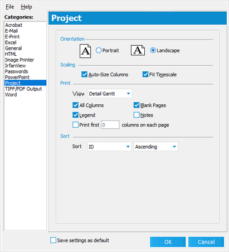This screenshot has width=229, height=252.
Task: Go to the General category
Action: (25, 49)
